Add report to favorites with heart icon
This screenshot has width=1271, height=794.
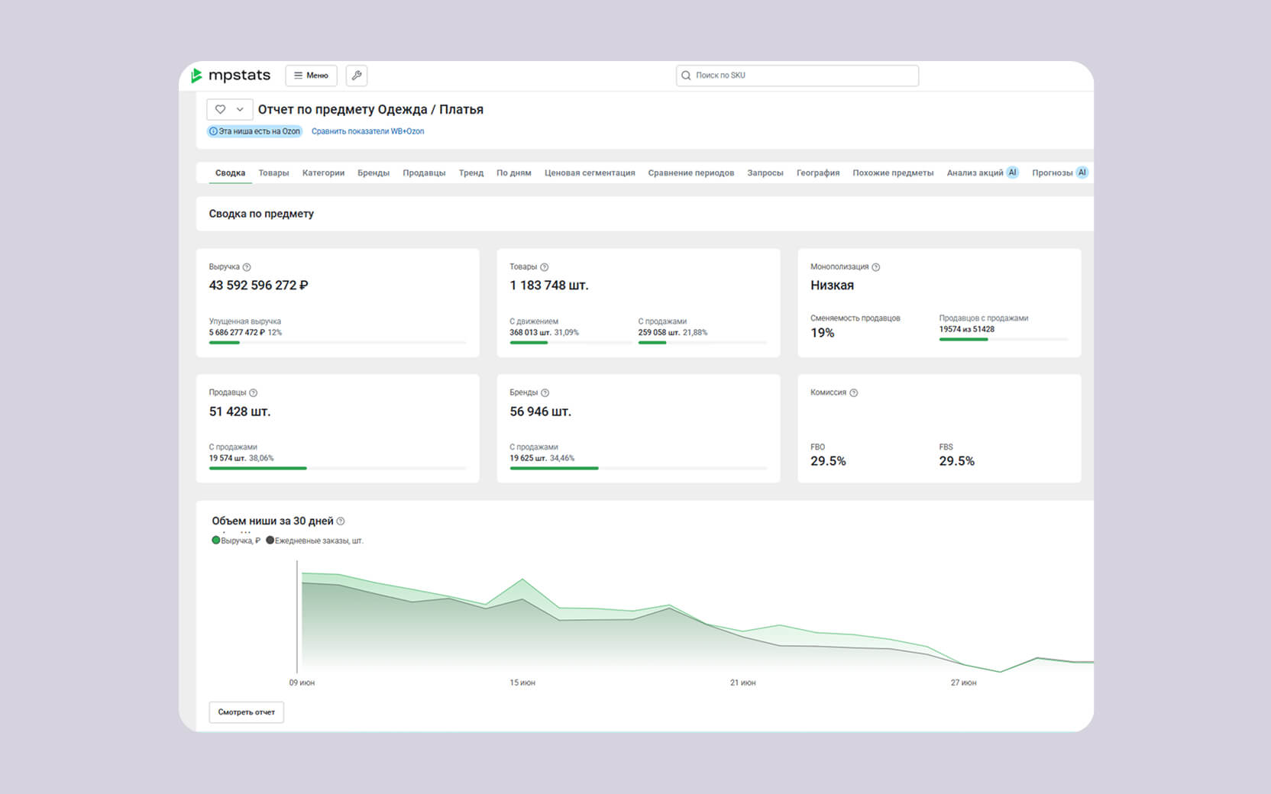220,109
